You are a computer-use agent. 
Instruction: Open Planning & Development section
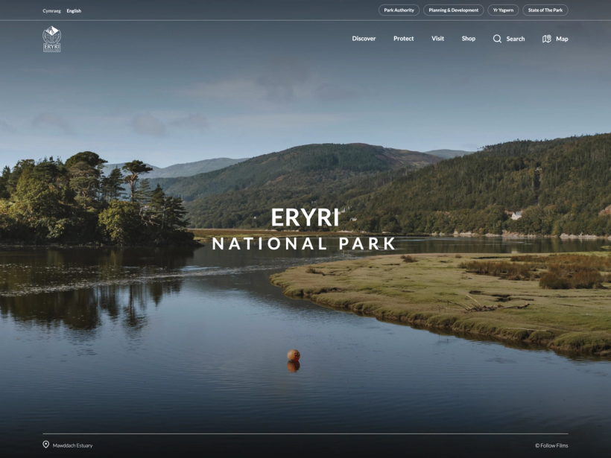click(454, 10)
